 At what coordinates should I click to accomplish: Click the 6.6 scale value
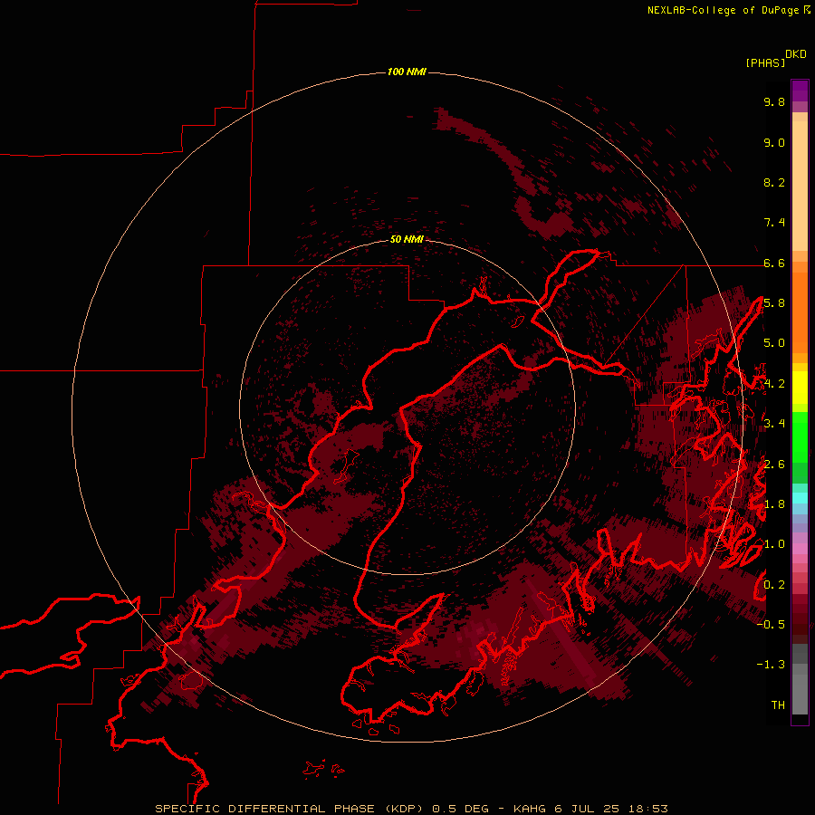coord(774,264)
